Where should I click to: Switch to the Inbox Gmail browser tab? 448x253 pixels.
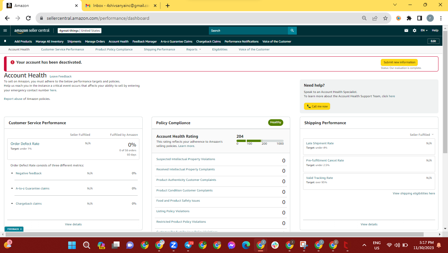click(x=121, y=6)
